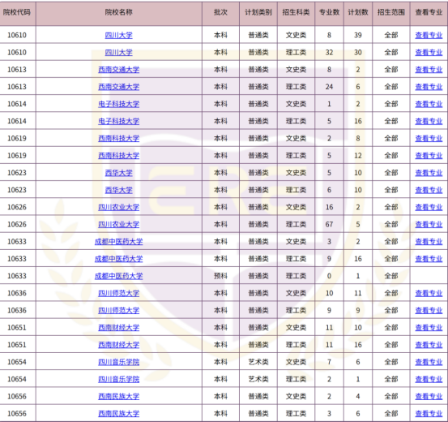Screen dimensions: 448x422
Task: Open 西华大学 link in the 理工类 row
Action: point(118,190)
